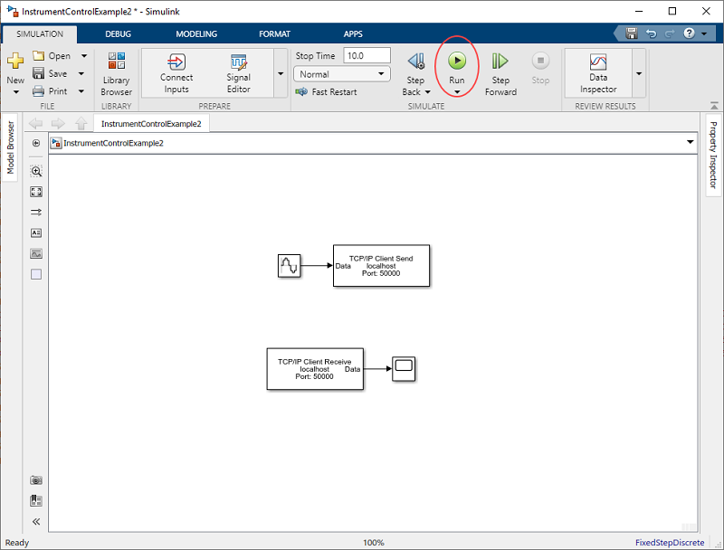Switch to the MODELING ribbon tab
The width and height of the screenshot is (724, 550).
(x=196, y=34)
